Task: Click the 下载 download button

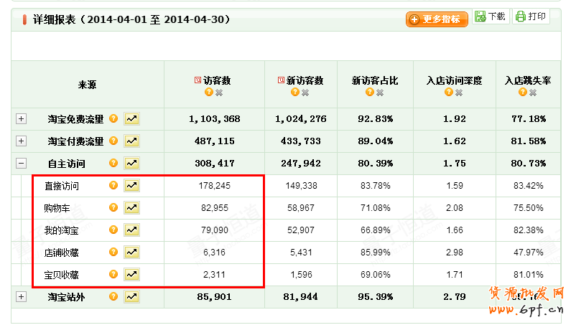Action: [490, 17]
